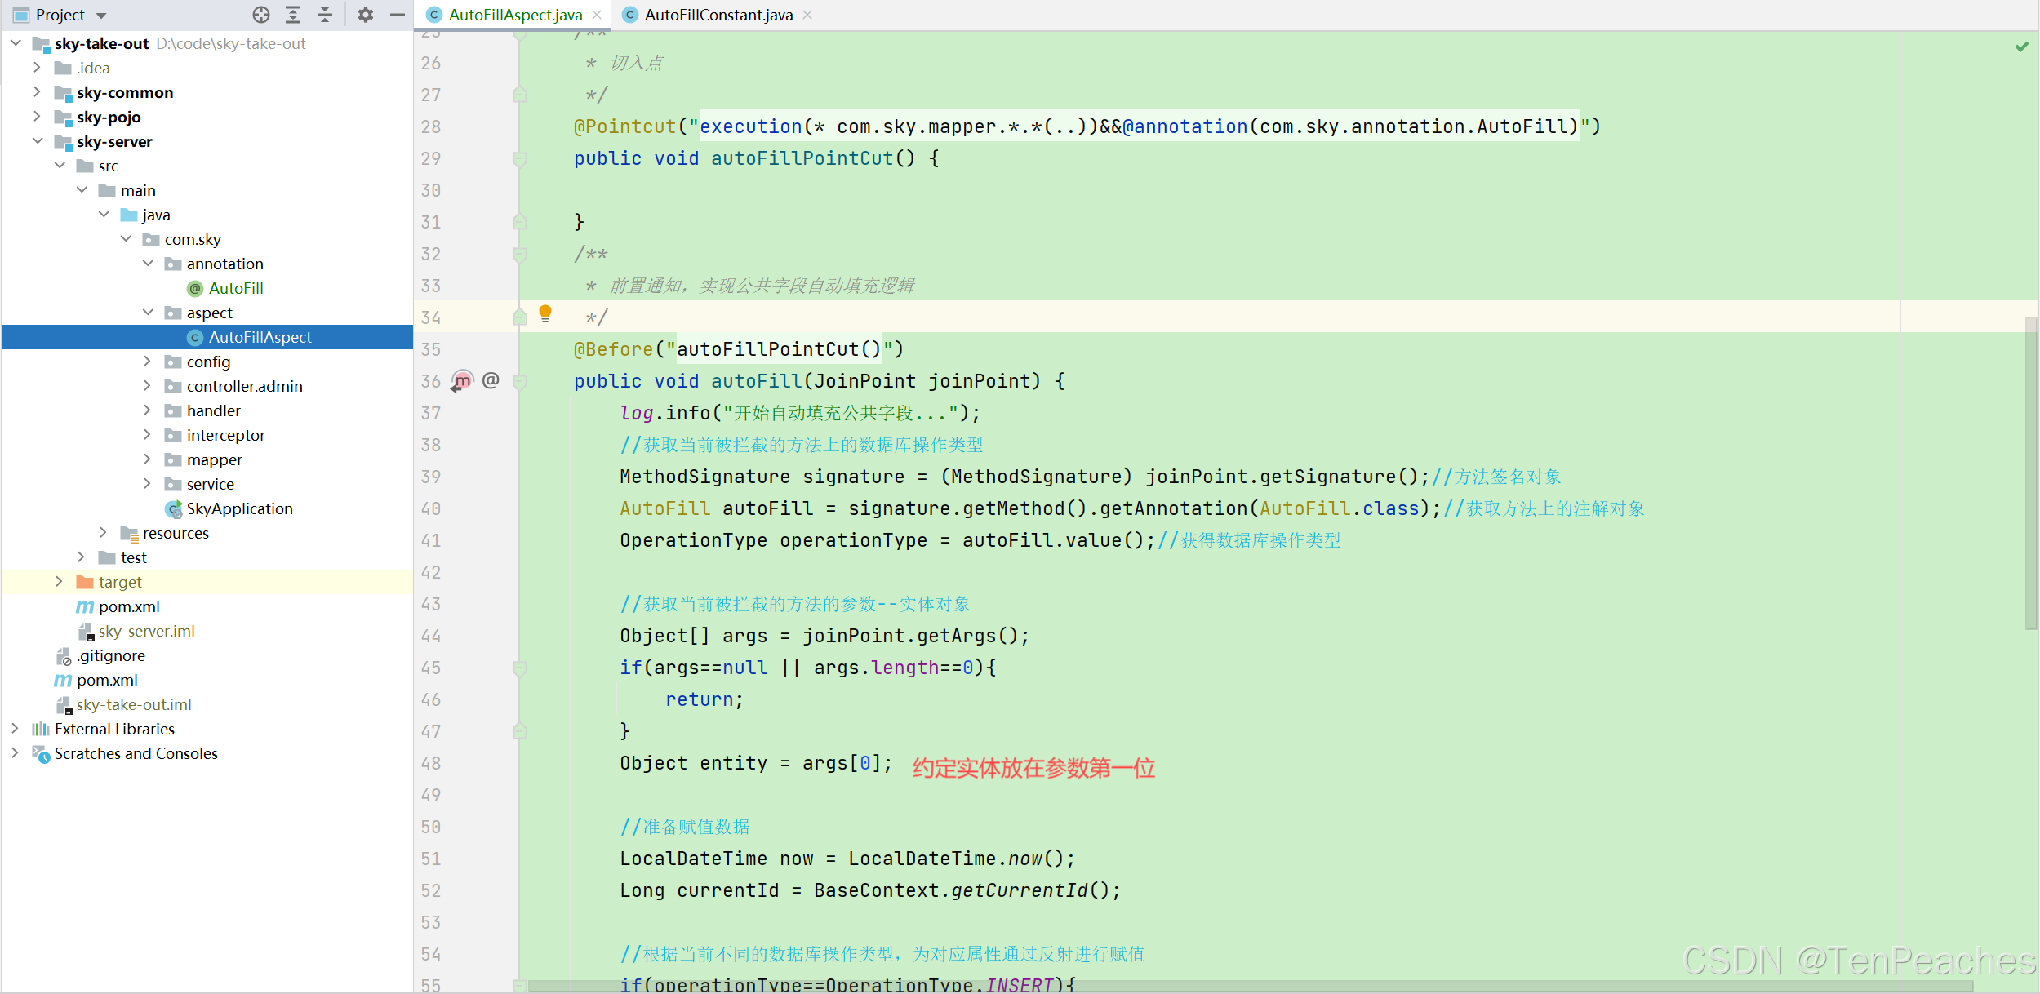Click the line 36 method gutter icon
The height and width of the screenshot is (994, 2040).
pyautogui.click(x=462, y=381)
